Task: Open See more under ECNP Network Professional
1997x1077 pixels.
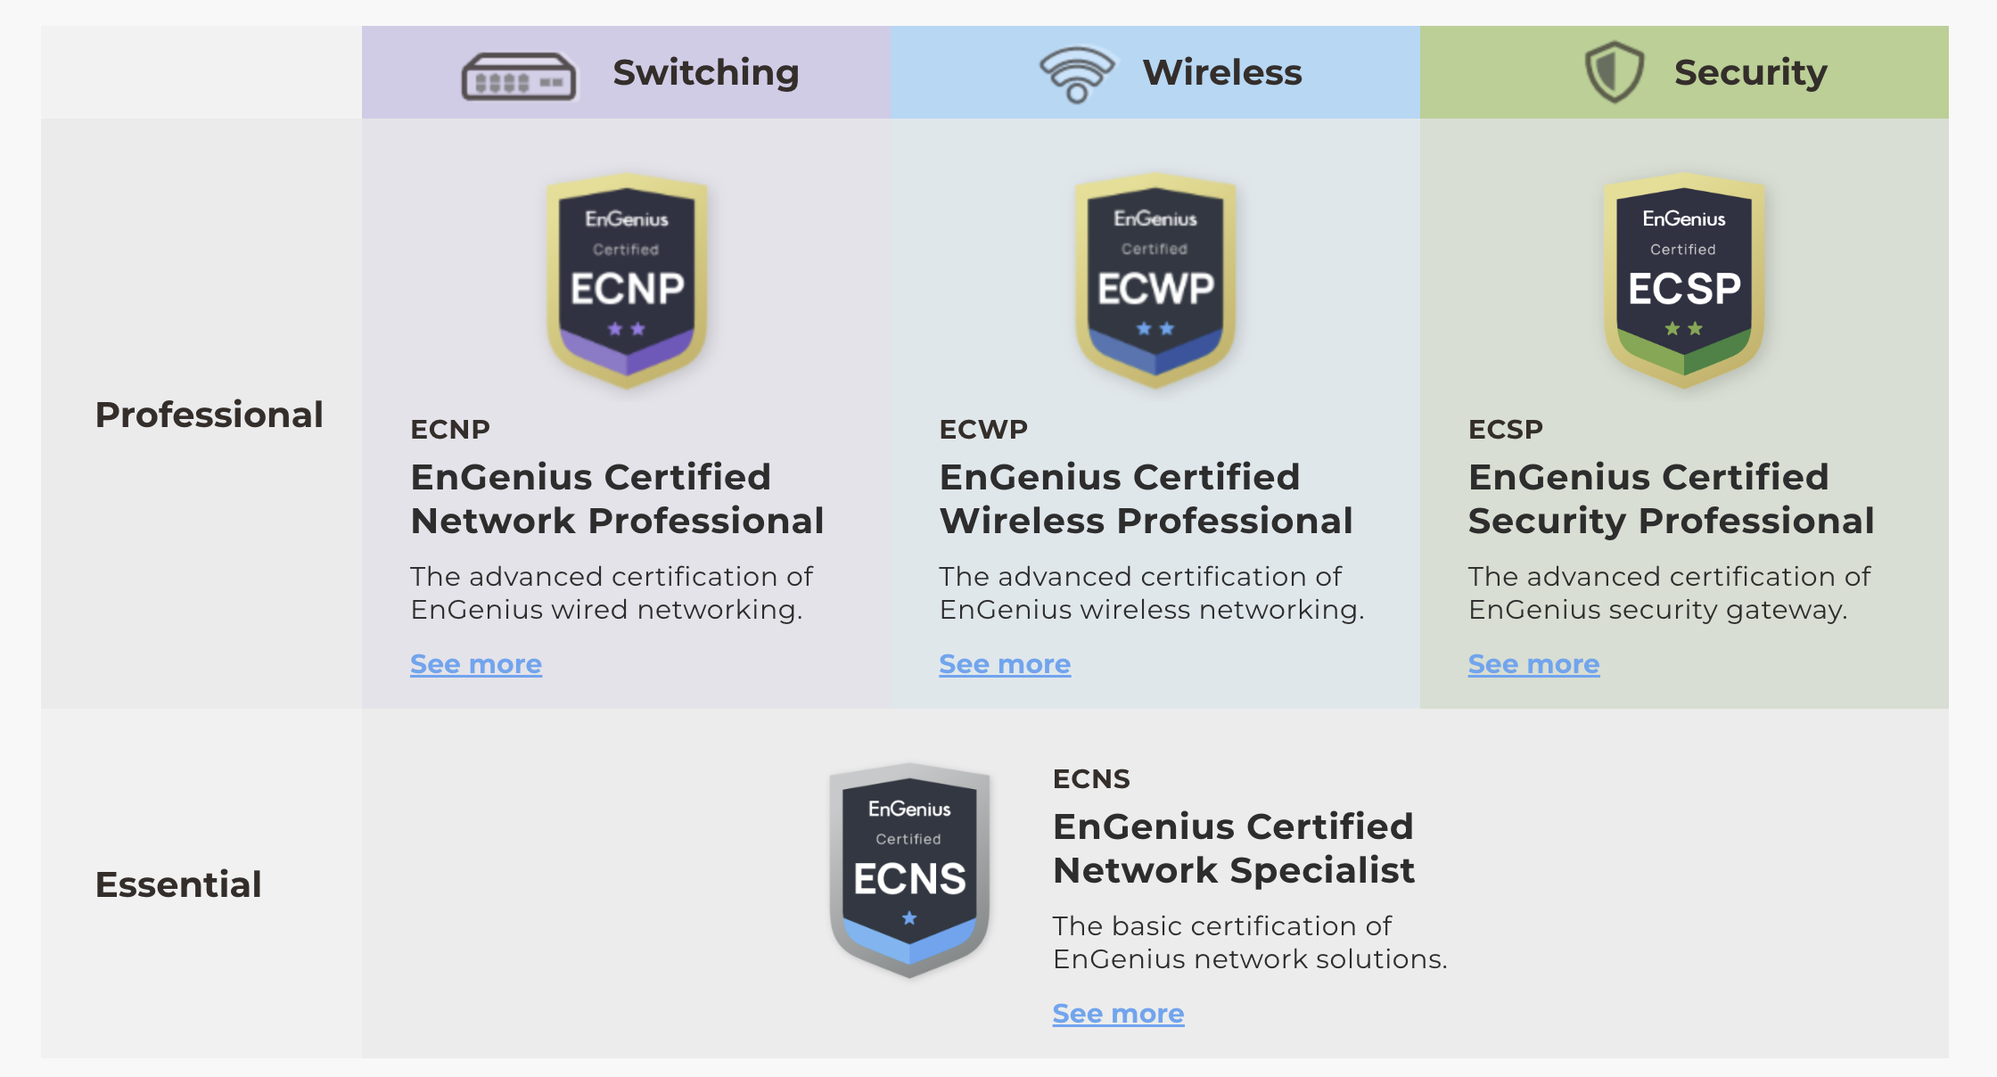Action: pos(476,664)
